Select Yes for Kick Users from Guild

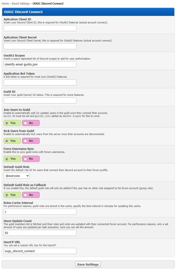[x=12, y=141]
